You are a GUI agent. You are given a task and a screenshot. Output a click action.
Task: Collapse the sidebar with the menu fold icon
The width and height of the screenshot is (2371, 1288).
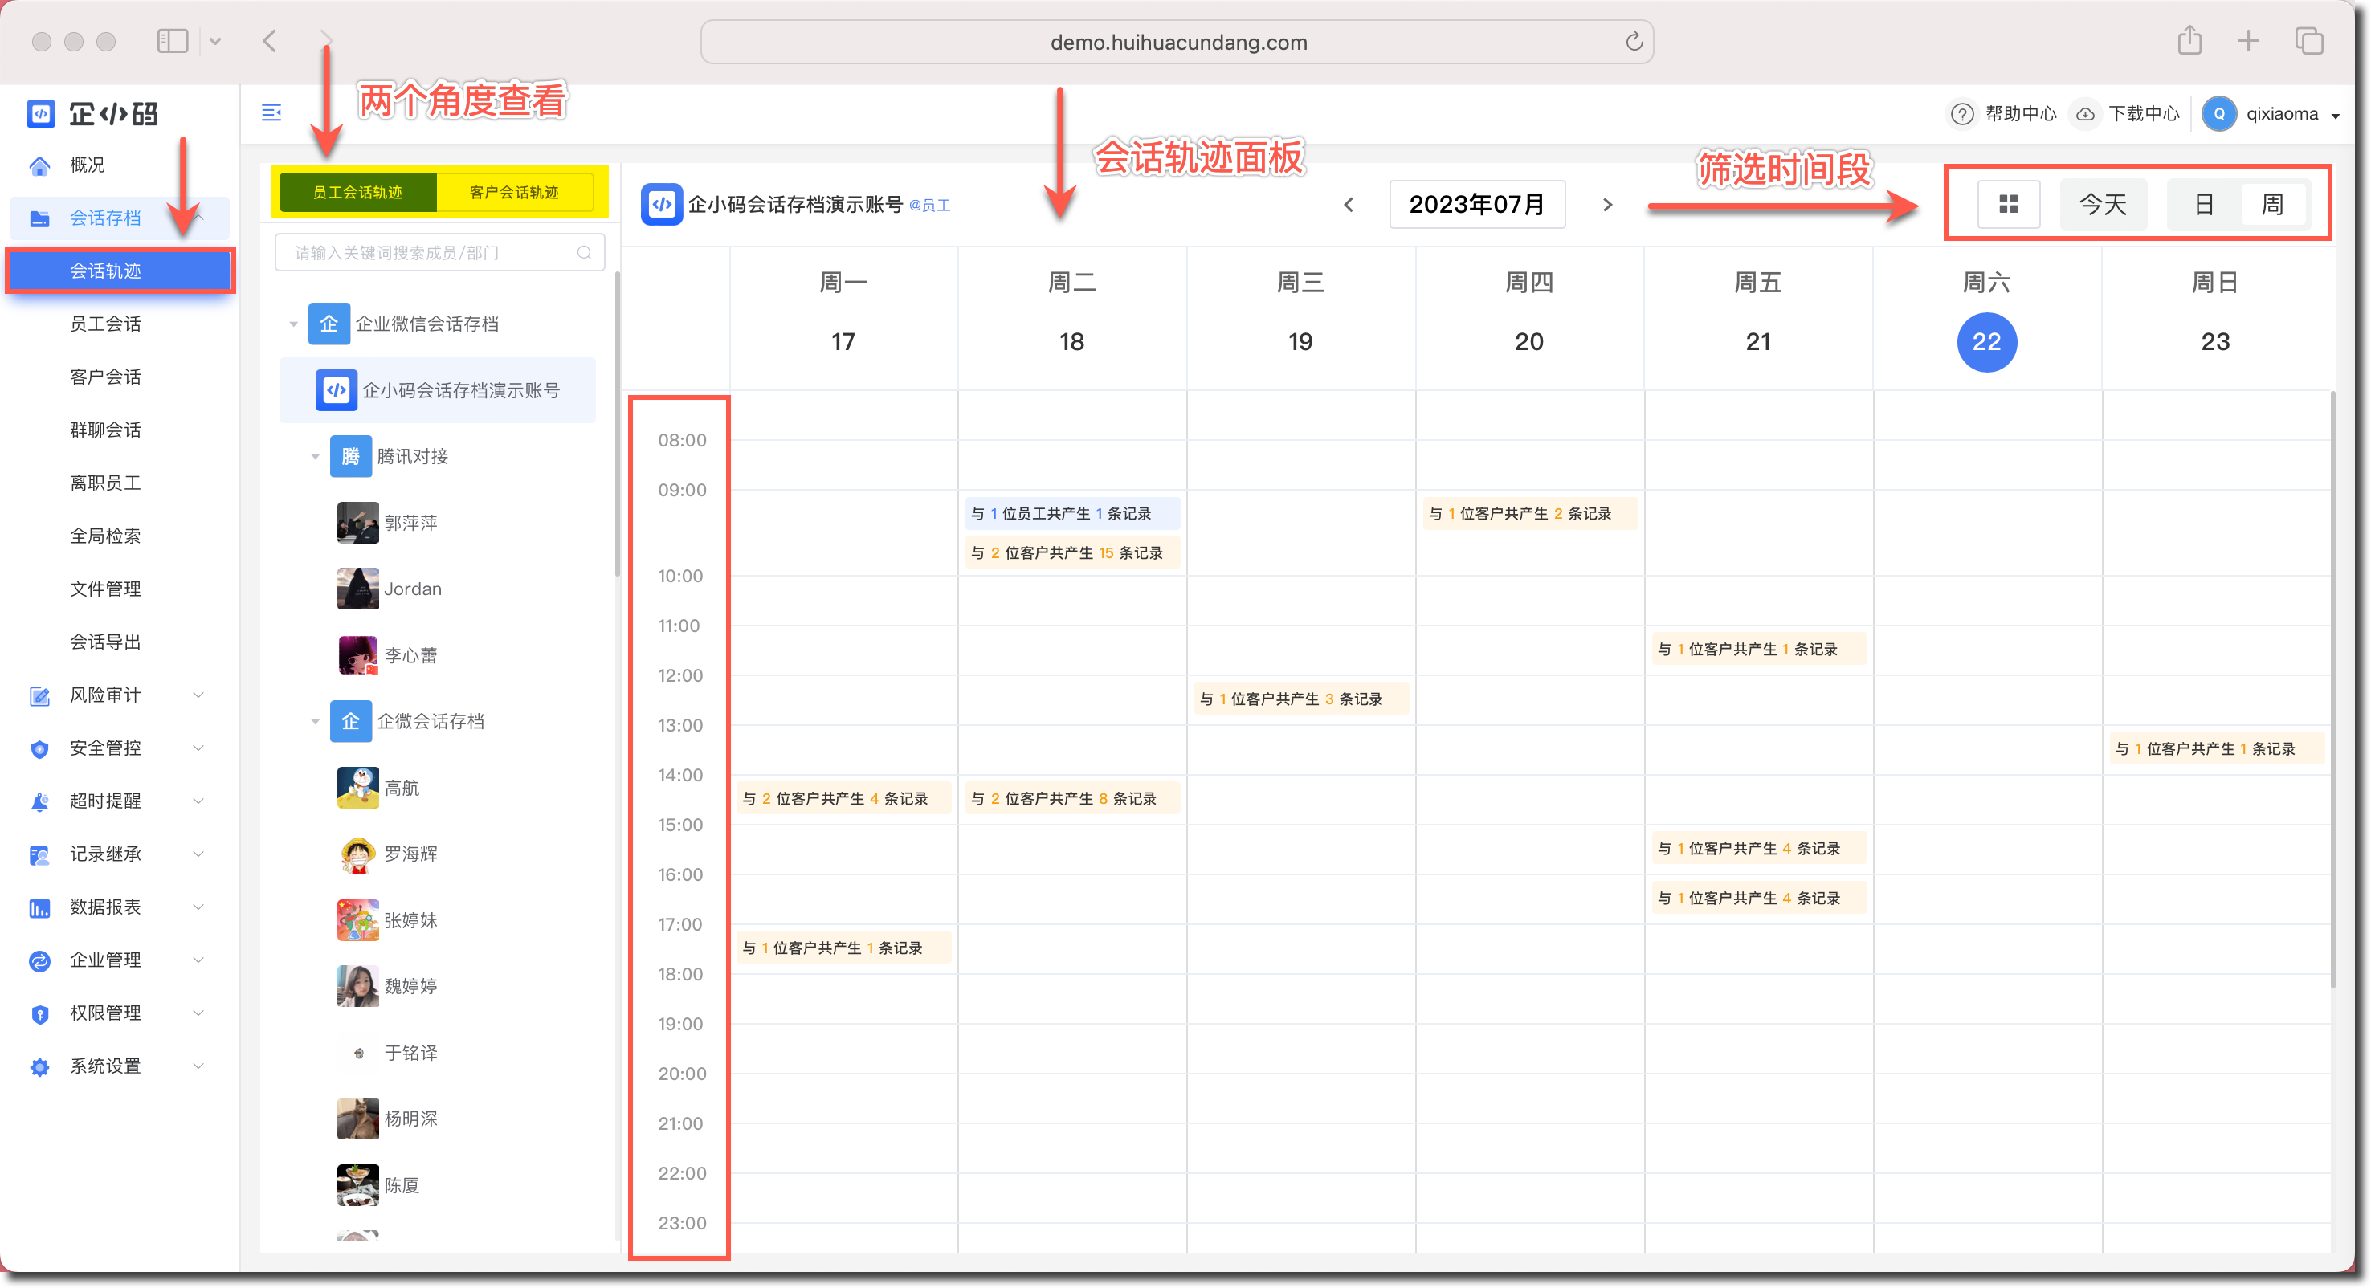tap(271, 112)
